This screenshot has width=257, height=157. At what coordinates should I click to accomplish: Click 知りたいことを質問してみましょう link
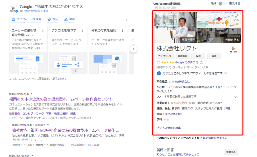click(178, 154)
